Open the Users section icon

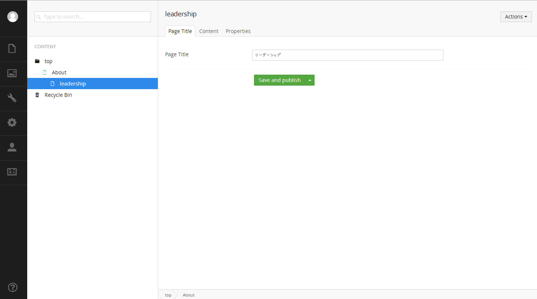[x=12, y=147]
